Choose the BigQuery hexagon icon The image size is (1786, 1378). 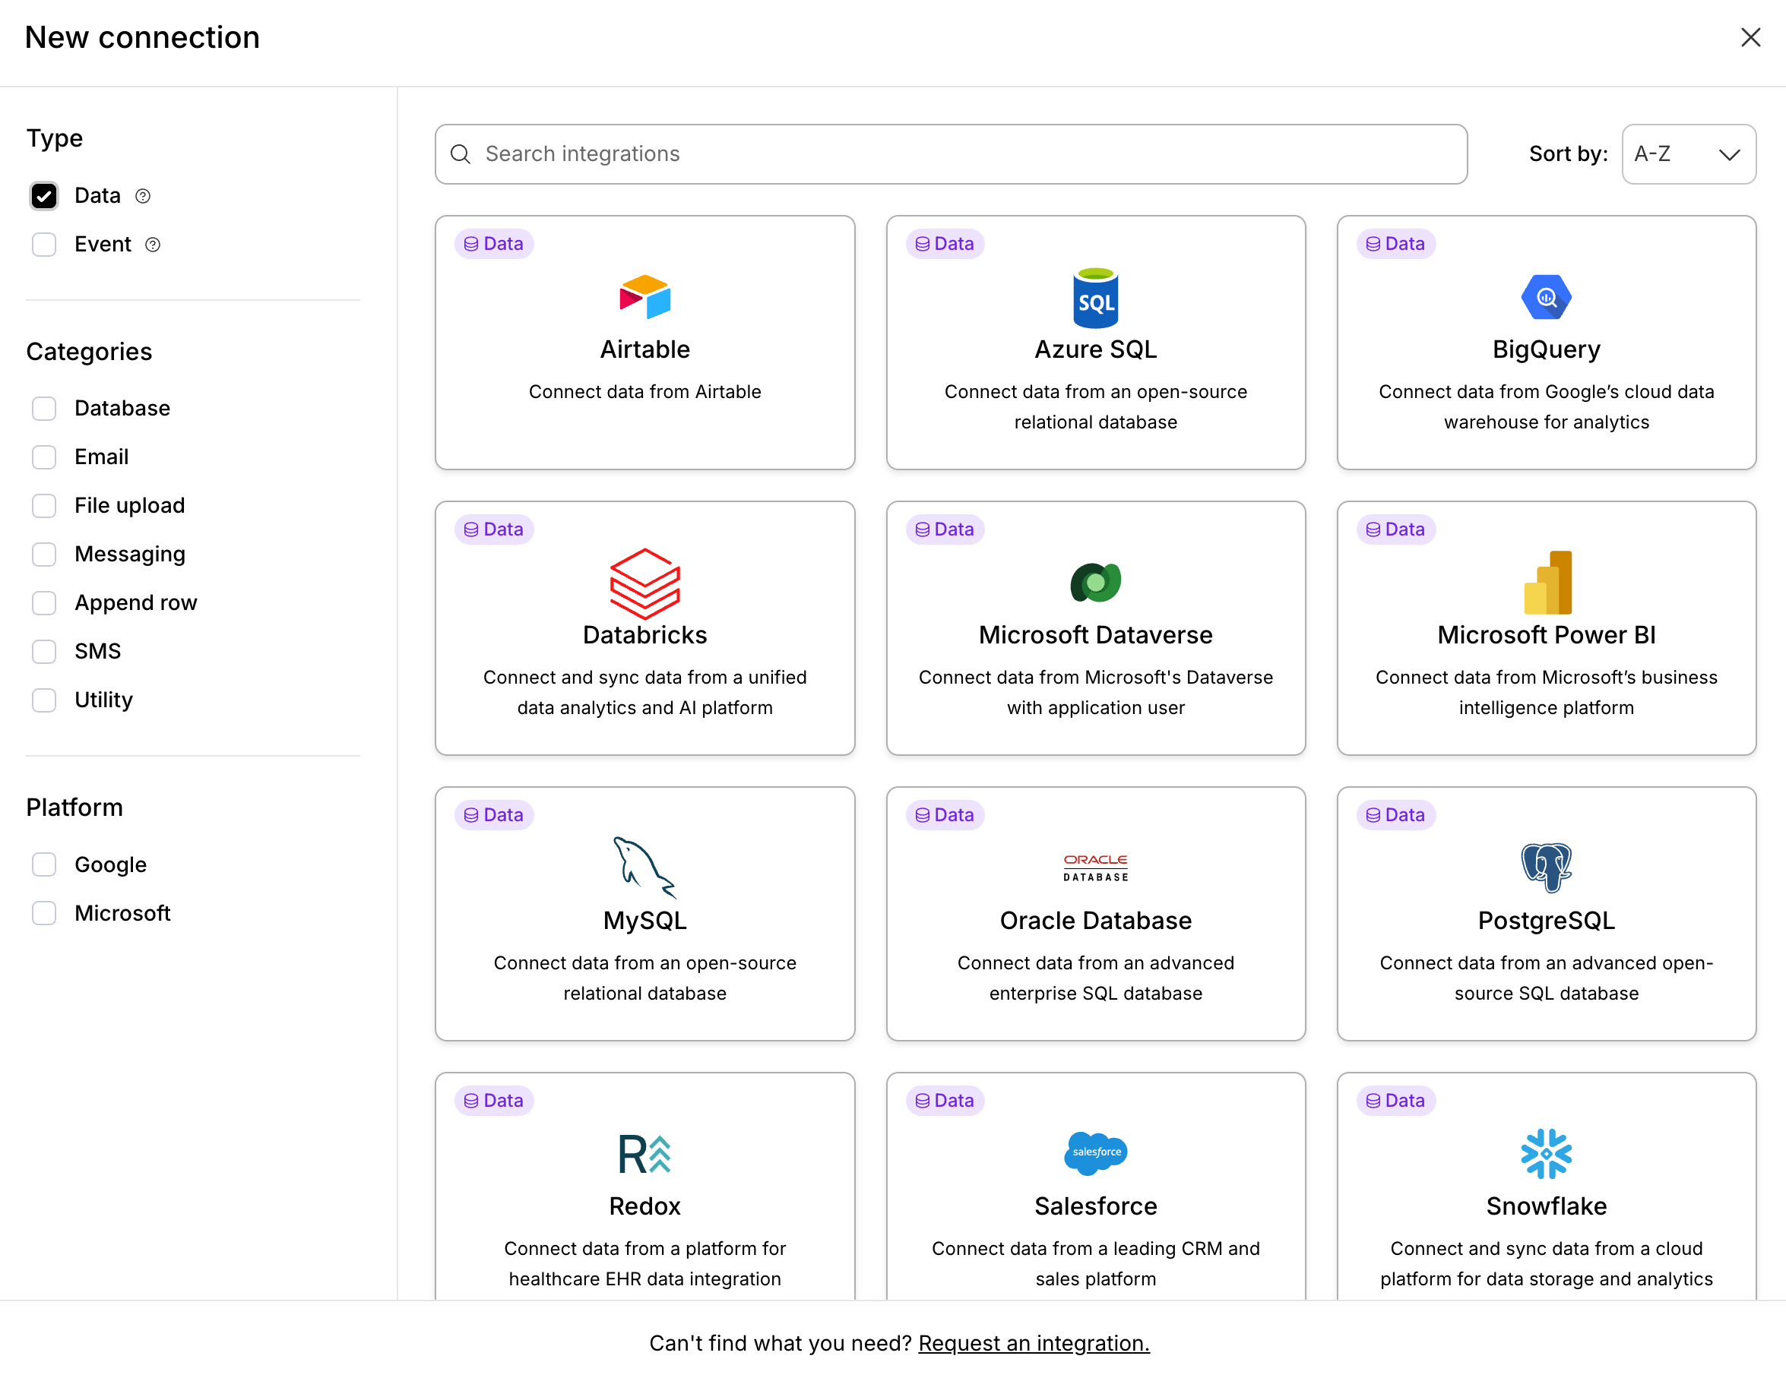(x=1546, y=297)
